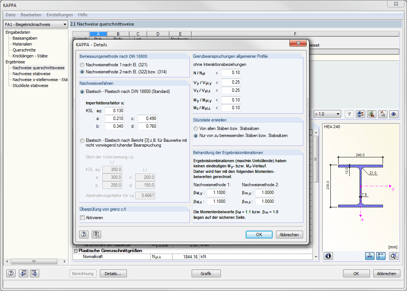Click the Mz / Mpl,z limit field
The image size is (407, 291).
point(231,108)
